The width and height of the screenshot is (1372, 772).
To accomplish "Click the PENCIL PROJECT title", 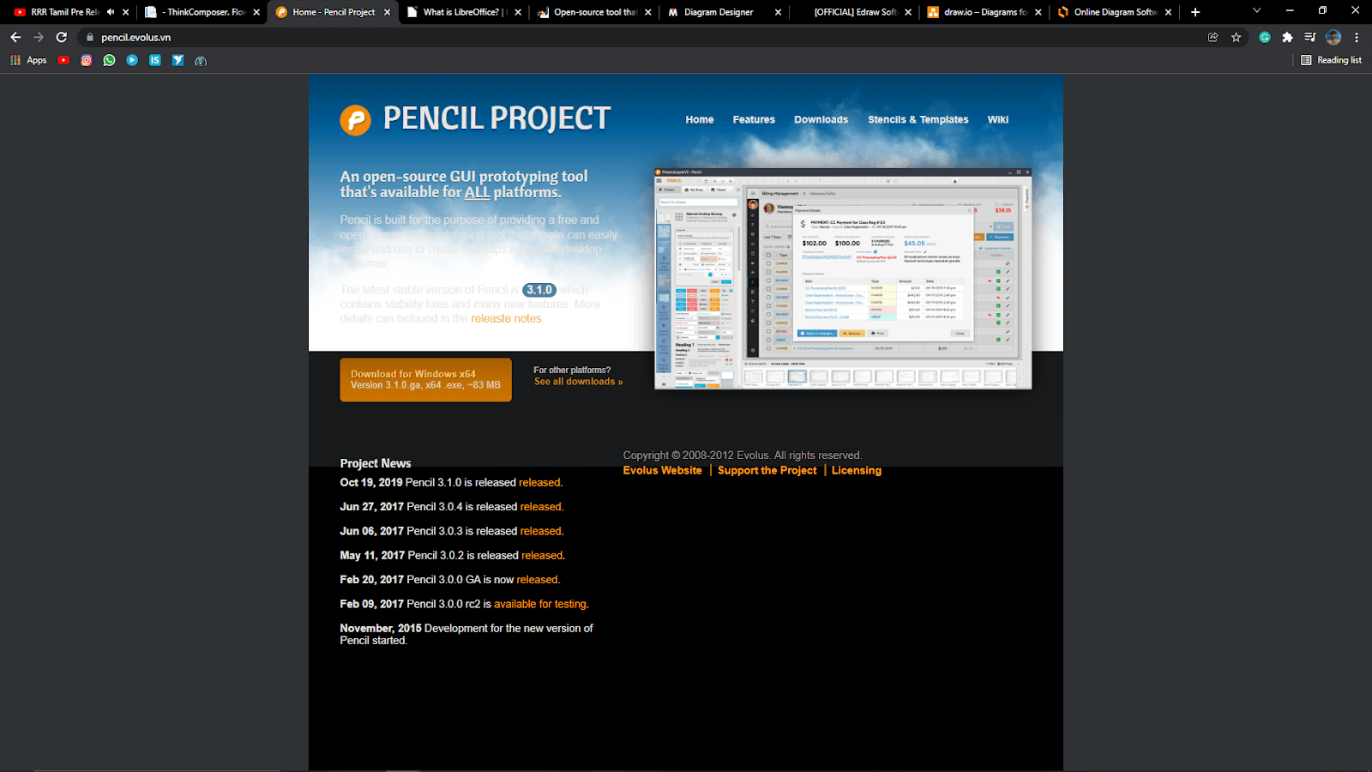I will point(496,118).
